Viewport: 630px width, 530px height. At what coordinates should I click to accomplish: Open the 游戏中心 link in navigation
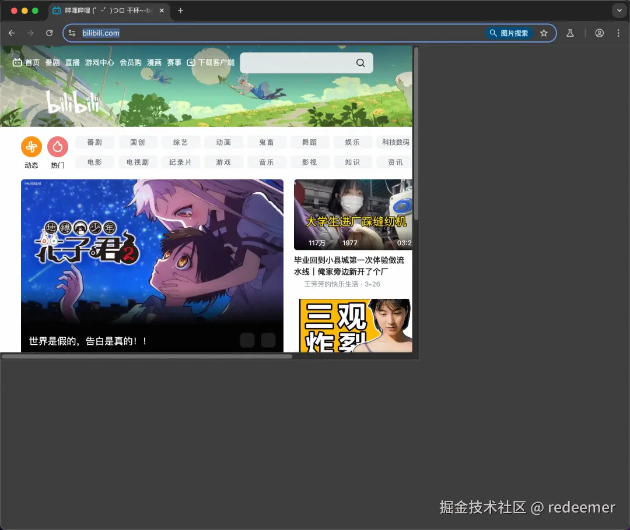pos(99,62)
